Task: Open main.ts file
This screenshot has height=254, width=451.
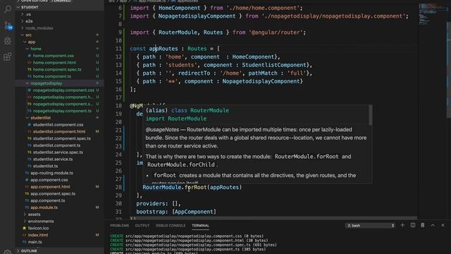Action: [35, 242]
